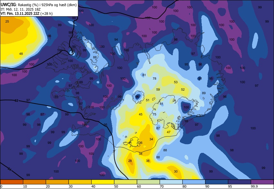Click the 84 height contour label

9,169
